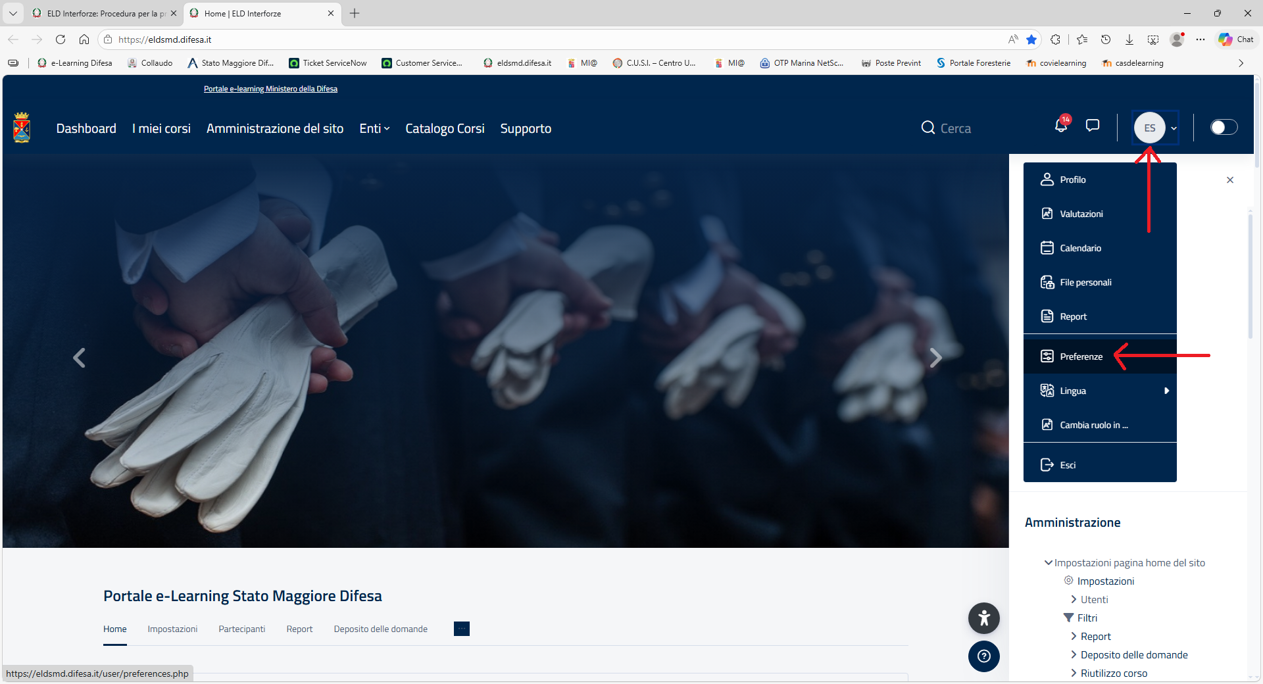The height and width of the screenshot is (684, 1263).
Task: Open Amministrazione del sito in the navbar
Action: coord(275,129)
